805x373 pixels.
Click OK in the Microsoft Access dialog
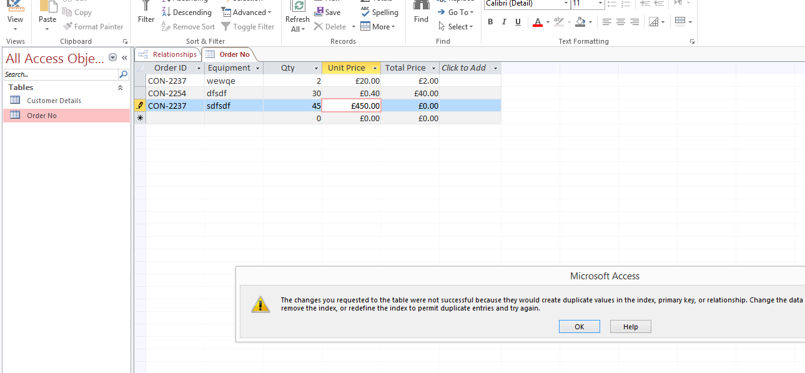click(579, 327)
